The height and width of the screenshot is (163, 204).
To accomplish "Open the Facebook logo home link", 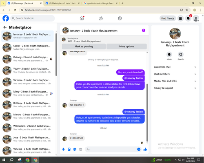I will tap(6, 18).
